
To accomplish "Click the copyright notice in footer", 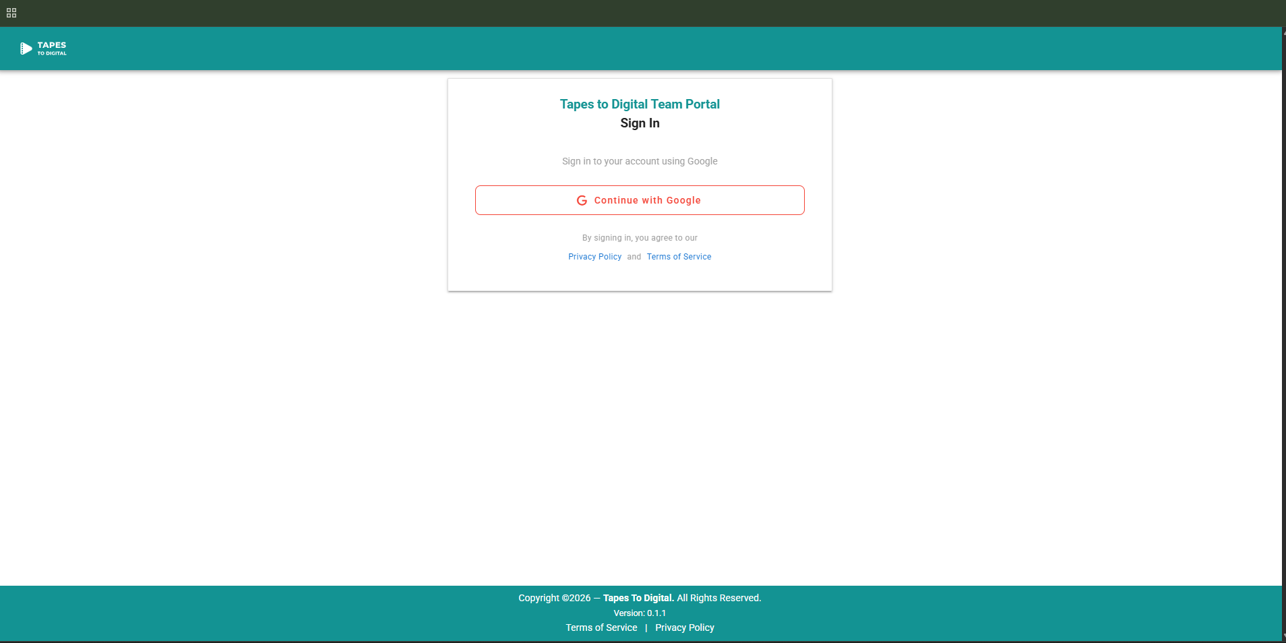I will (x=640, y=598).
